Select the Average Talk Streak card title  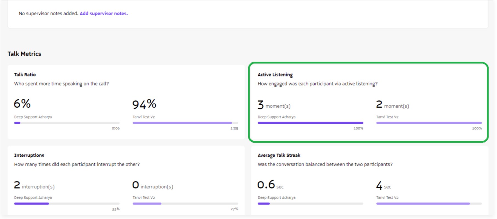coord(279,155)
